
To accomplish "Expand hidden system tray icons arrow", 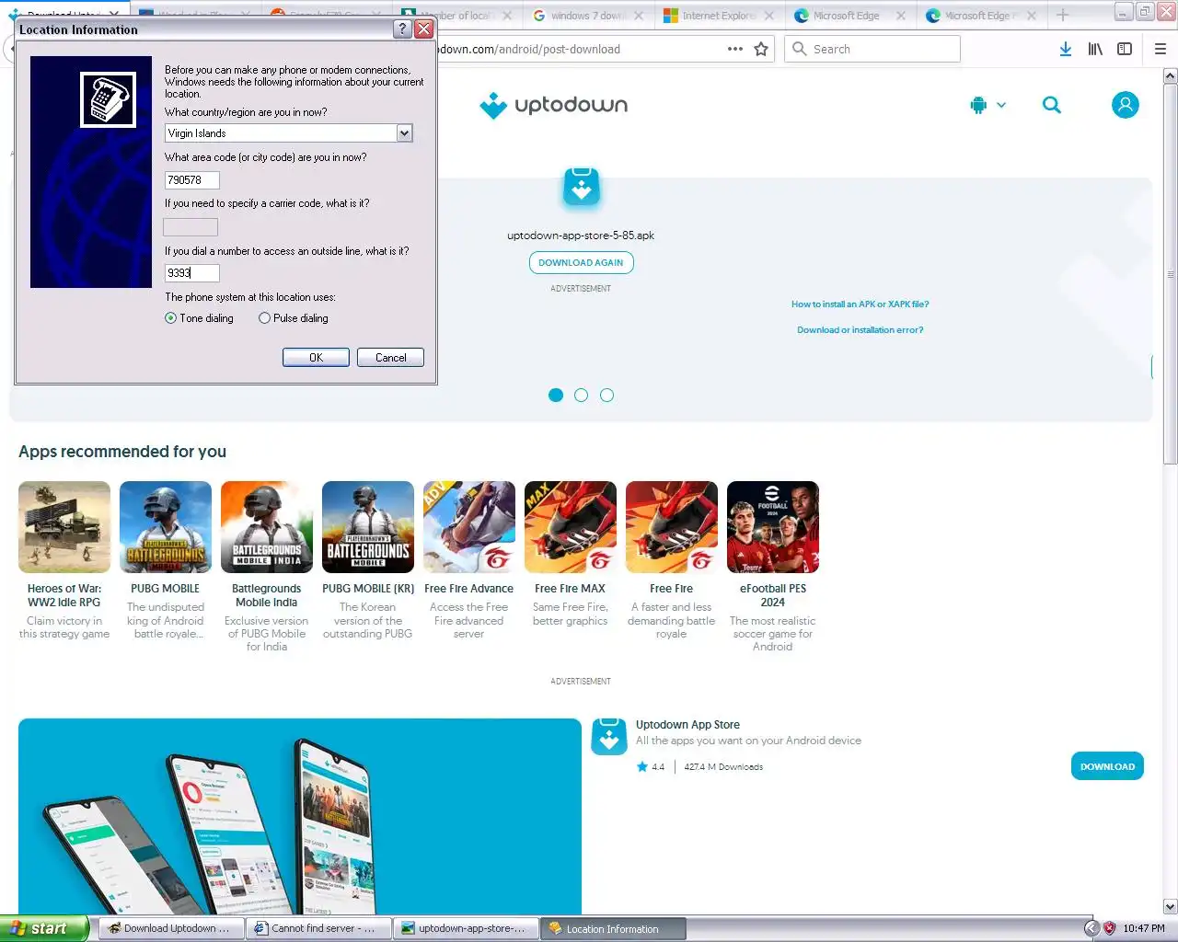I will 1091,928.
